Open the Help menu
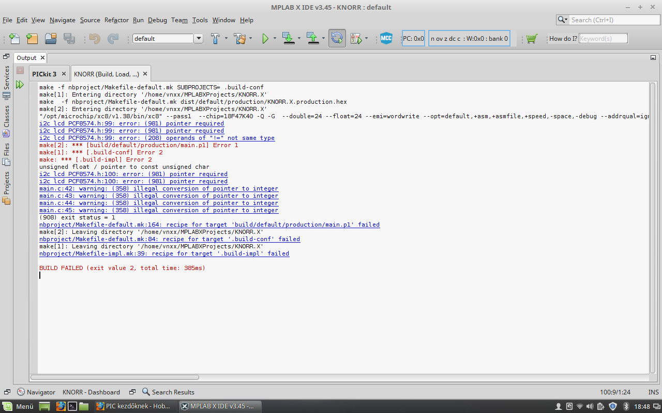The width and height of the screenshot is (662, 413). point(247,20)
